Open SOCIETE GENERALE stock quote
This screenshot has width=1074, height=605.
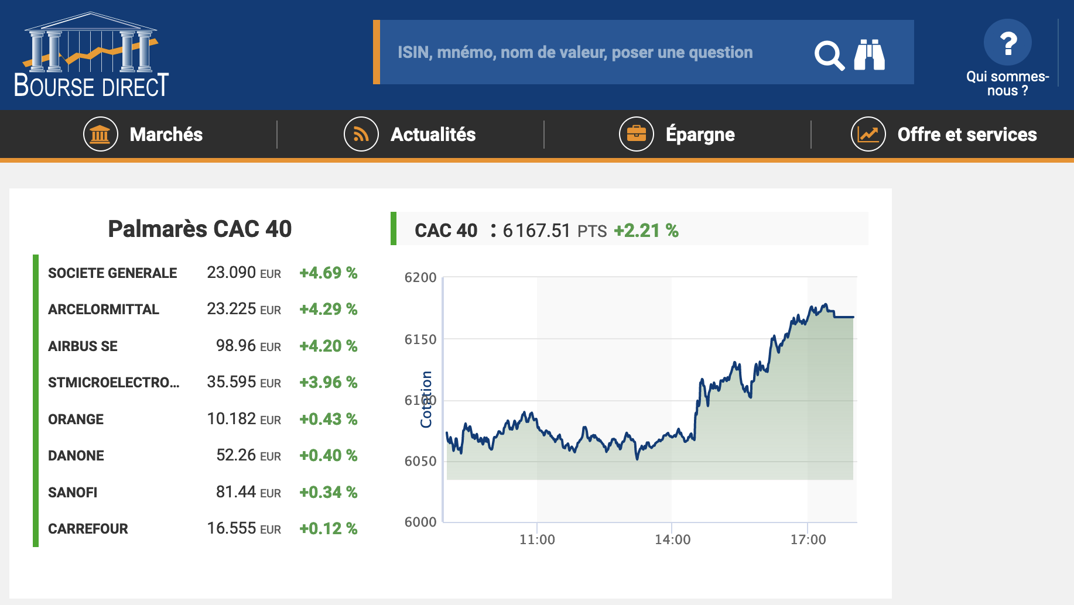(x=112, y=273)
